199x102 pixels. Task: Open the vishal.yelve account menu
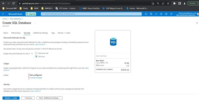coord(187,14)
